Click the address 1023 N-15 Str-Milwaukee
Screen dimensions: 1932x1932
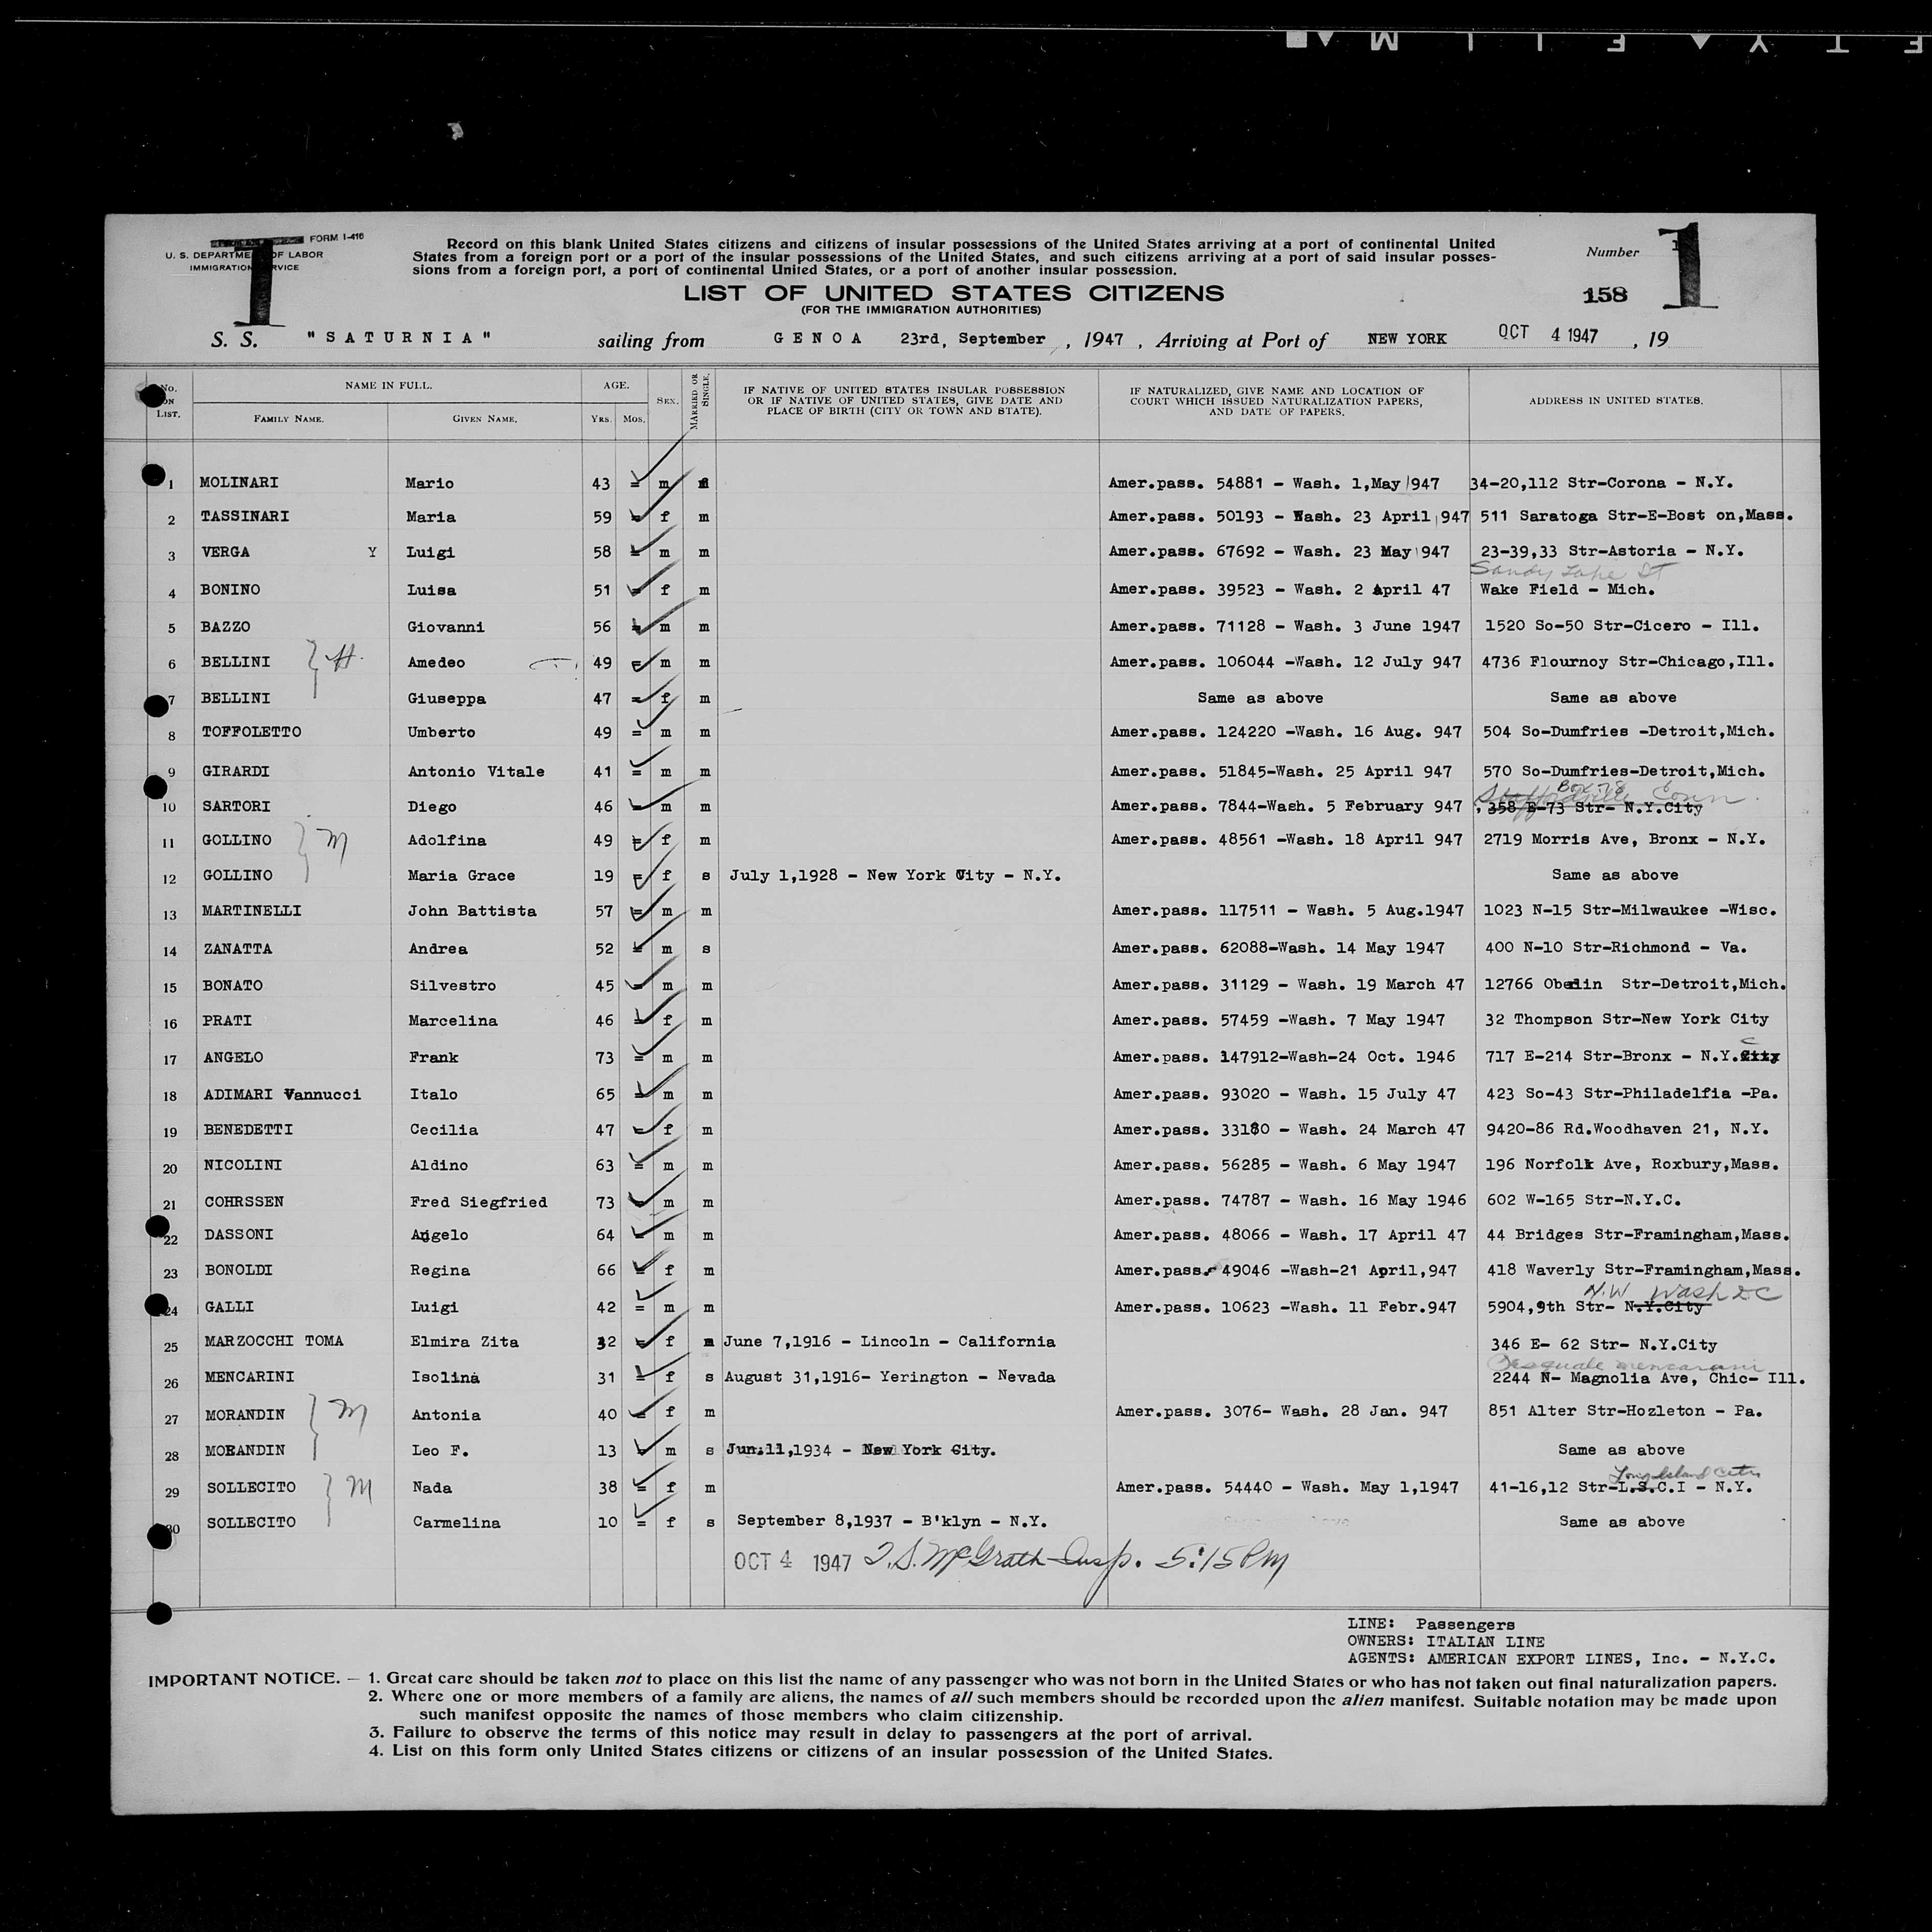tap(1631, 911)
